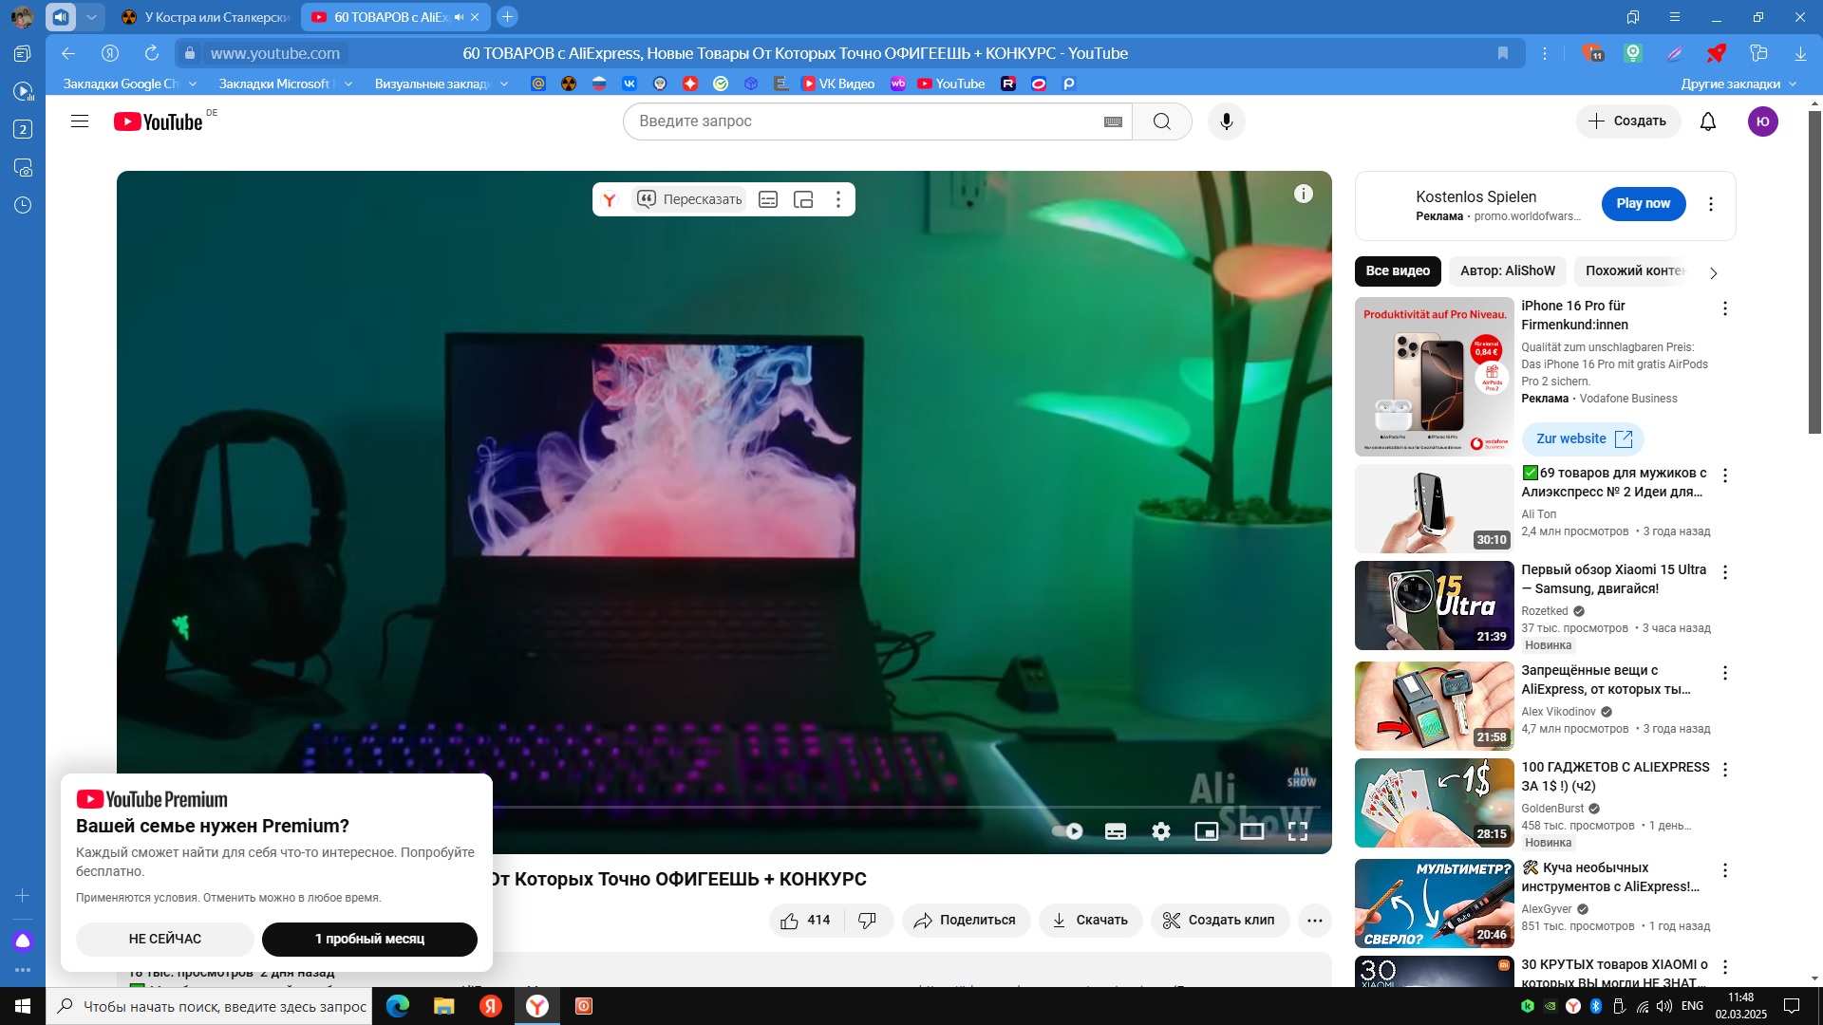Enter fullscreen video mode
Viewport: 1823px width, 1025px height.
(x=1297, y=831)
